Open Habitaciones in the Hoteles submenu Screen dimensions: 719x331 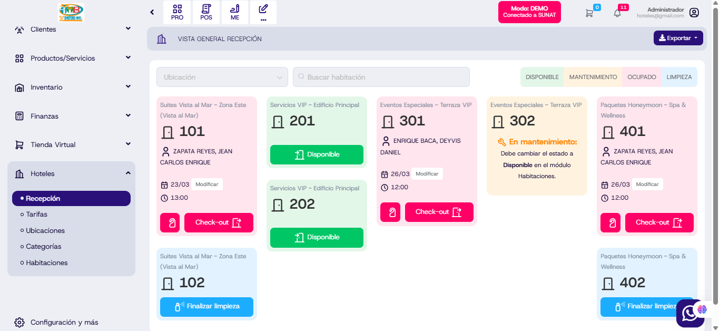pyautogui.click(x=46, y=262)
